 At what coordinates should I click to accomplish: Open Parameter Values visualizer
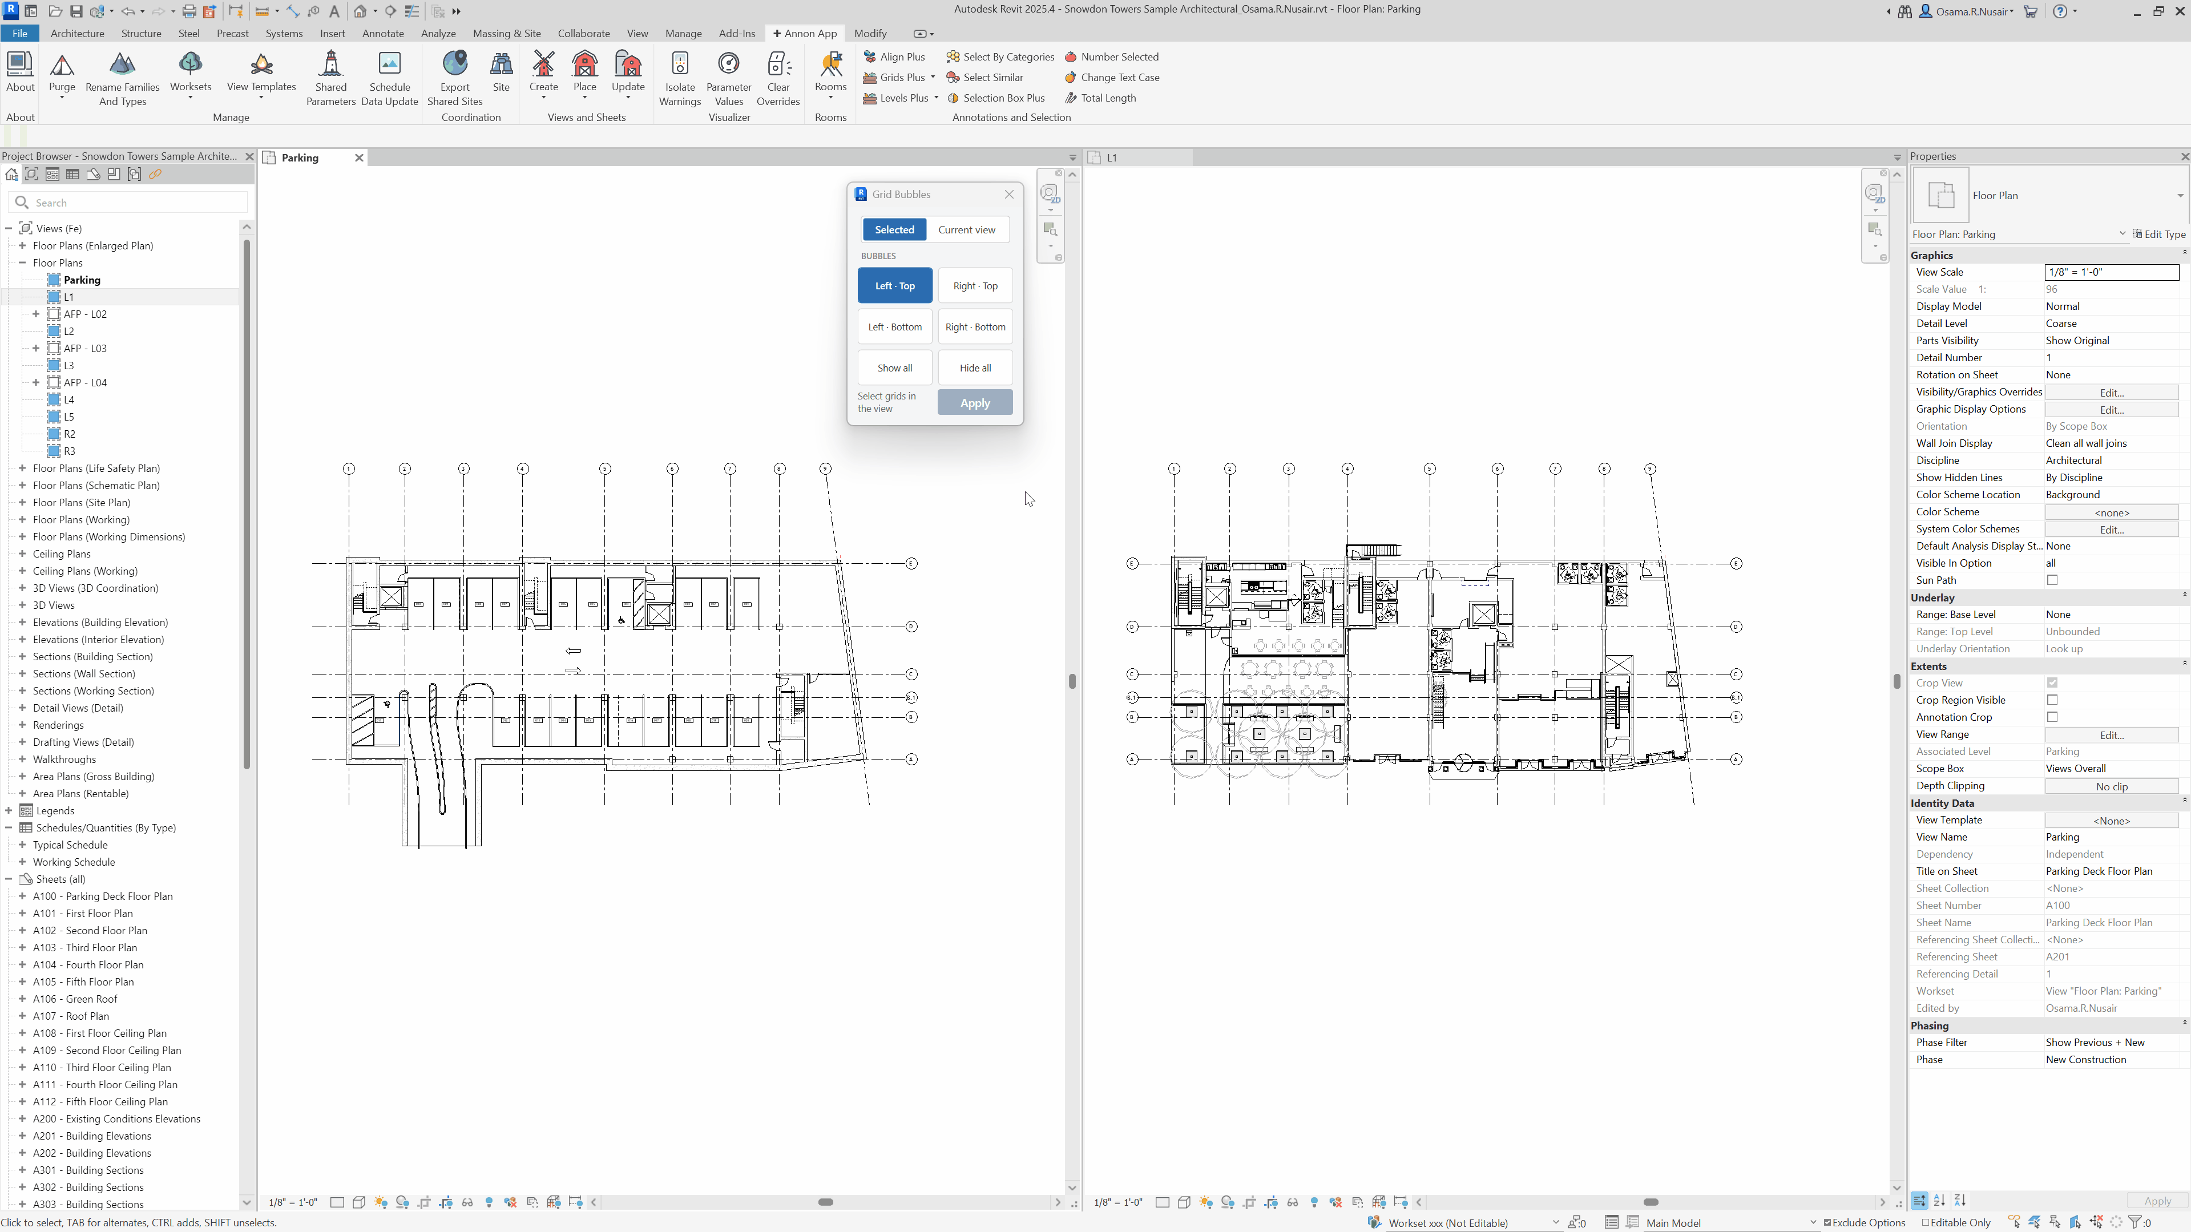729,78
